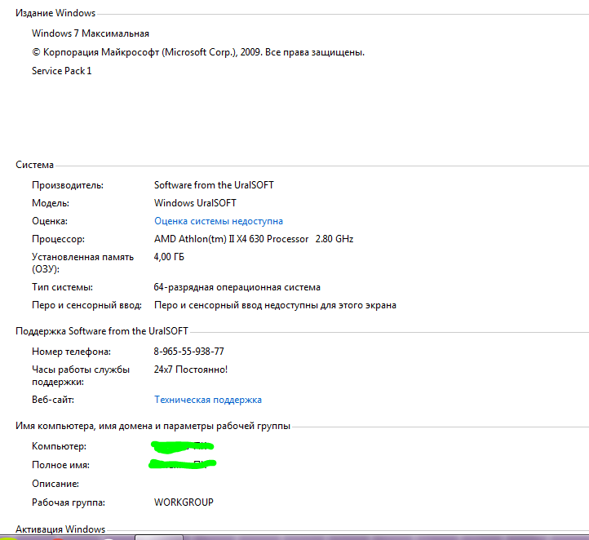
Task: Click the 'Перо и сенсорный ввод:' label
Action: pos(86,305)
